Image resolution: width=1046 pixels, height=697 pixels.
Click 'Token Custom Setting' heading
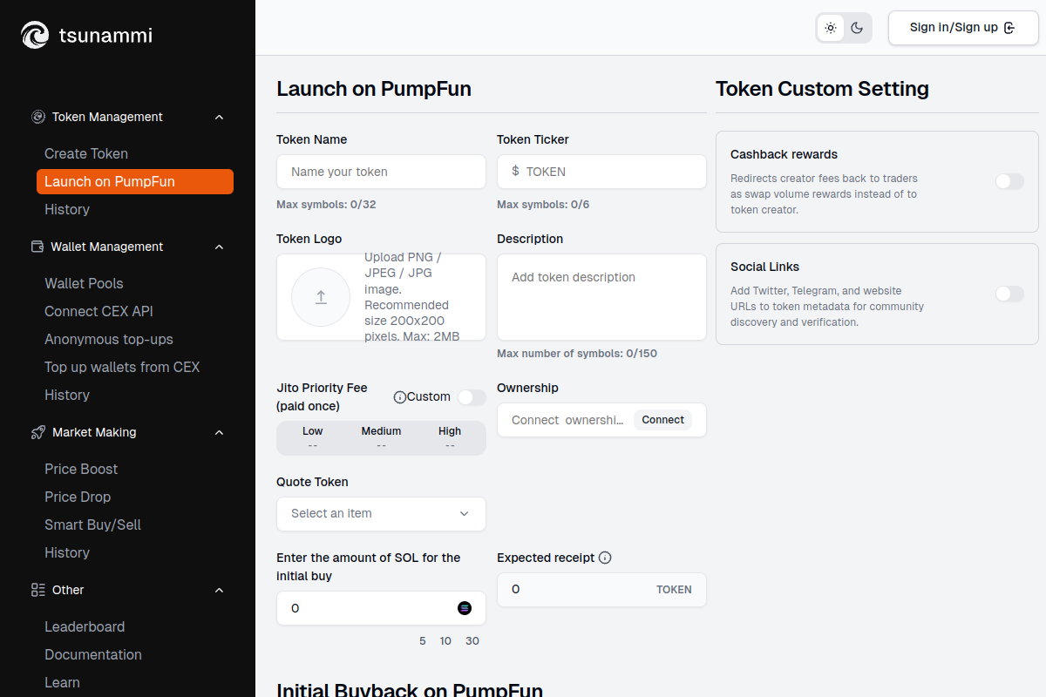pos(822,89)
